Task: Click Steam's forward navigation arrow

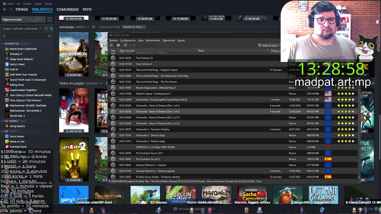Action: coord(11,10)
